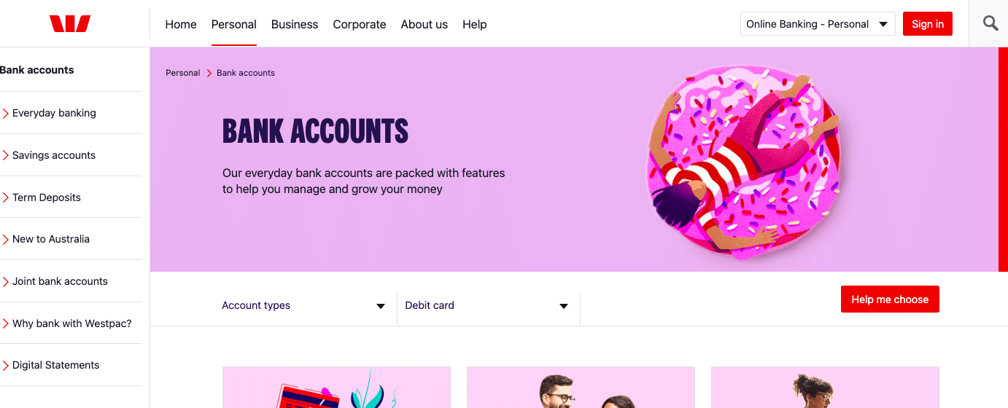Open the Account types dropdown
Screen dimensions: 1008x408
(303, 306)
